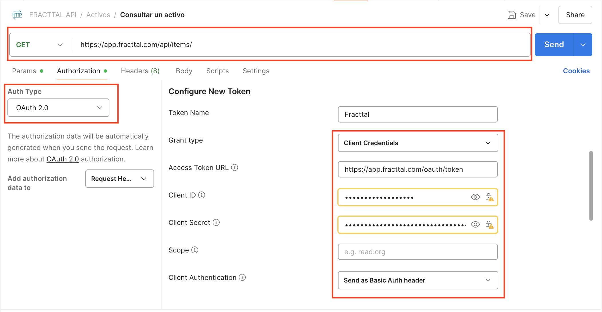Switch to the Scripts tab
Image resolution: width=602 pixels, height=312 pixels.
217,71
